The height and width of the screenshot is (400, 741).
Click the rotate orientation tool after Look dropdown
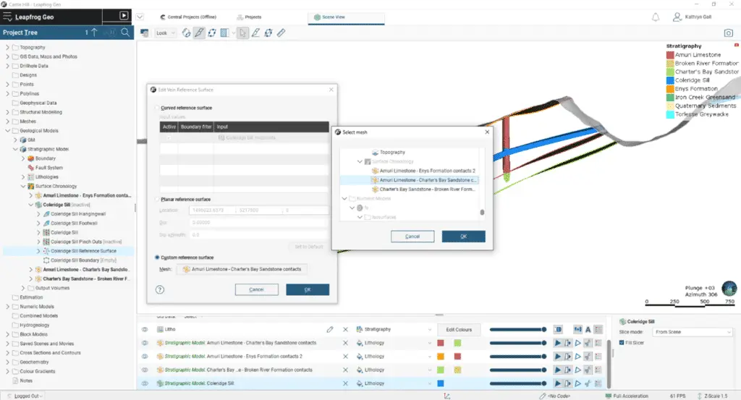(187, 33)
